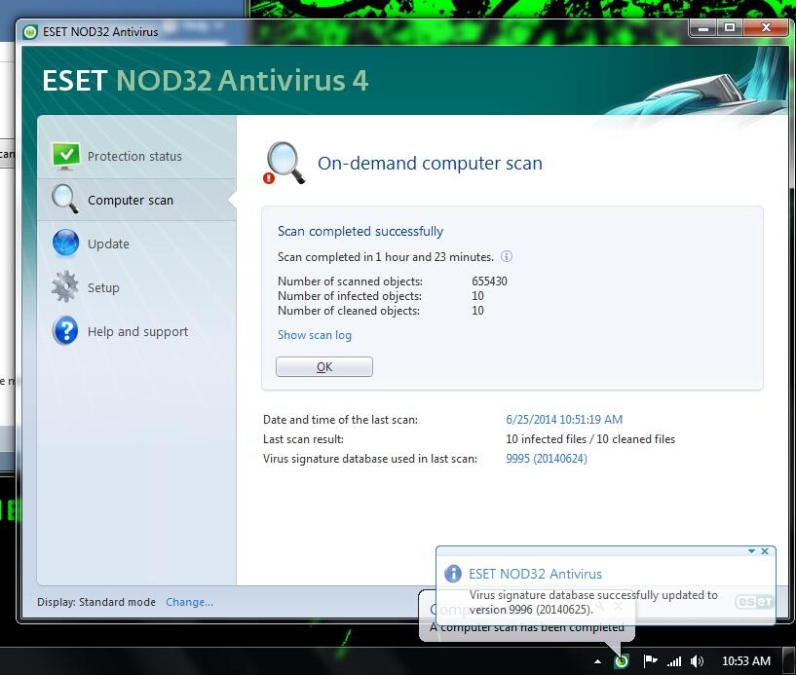Show hidden system tray icons arrow

pyautogui.click(x=597, y=661)
